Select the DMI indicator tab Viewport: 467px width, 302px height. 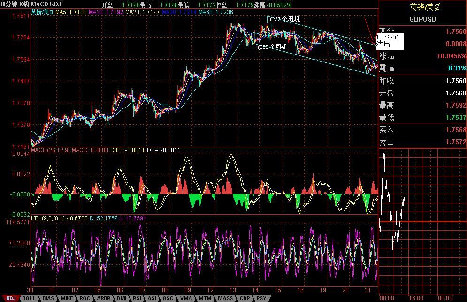pyautogui.click(x=122, y=298)
